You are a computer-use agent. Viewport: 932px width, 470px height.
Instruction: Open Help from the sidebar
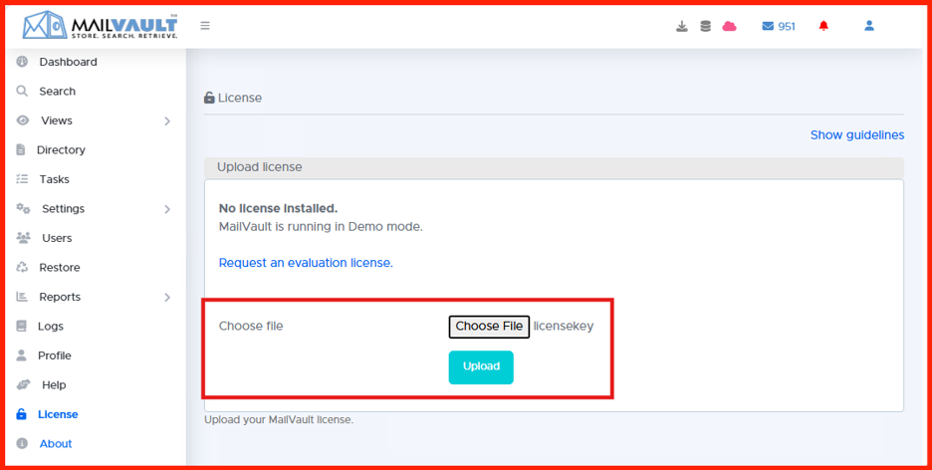[x=54, y=385]
